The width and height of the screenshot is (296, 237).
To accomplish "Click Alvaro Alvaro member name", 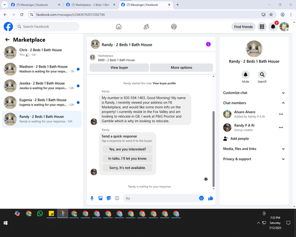I will (244, 112).
